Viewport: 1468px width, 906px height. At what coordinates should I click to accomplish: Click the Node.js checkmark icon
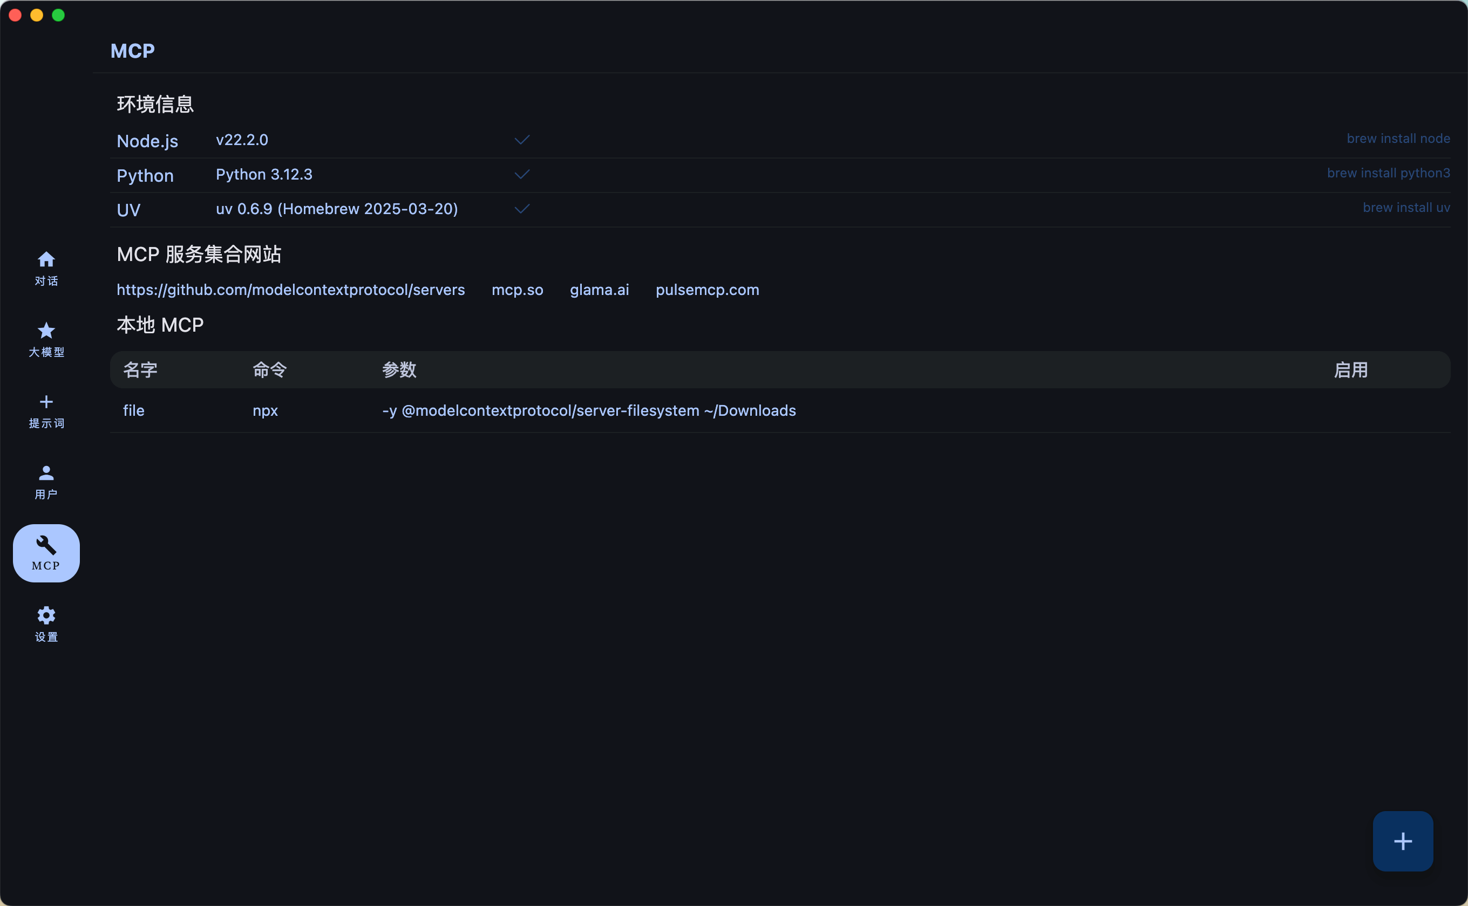coord(522,140)
